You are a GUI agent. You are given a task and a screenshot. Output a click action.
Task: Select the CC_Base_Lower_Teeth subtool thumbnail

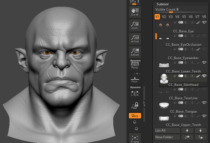pyautogui.click(x=164, y=65)
